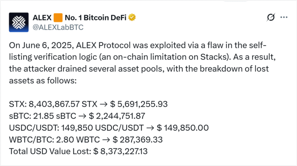Image resolution: width=297 pixels, height=166 pixels.
Task: Click the orange square emoji in name
Action: click(58, 18)
